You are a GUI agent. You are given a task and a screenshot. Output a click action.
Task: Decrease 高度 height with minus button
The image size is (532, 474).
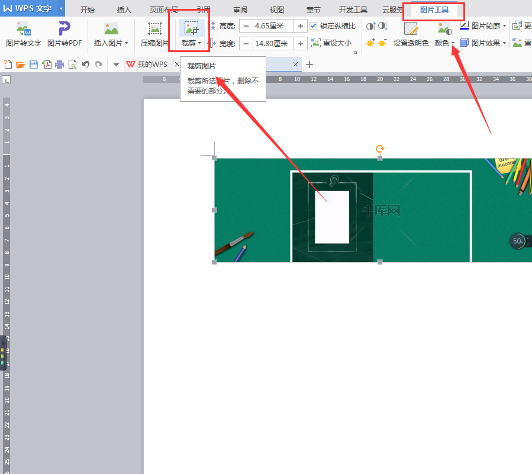(x=246, y=26)
